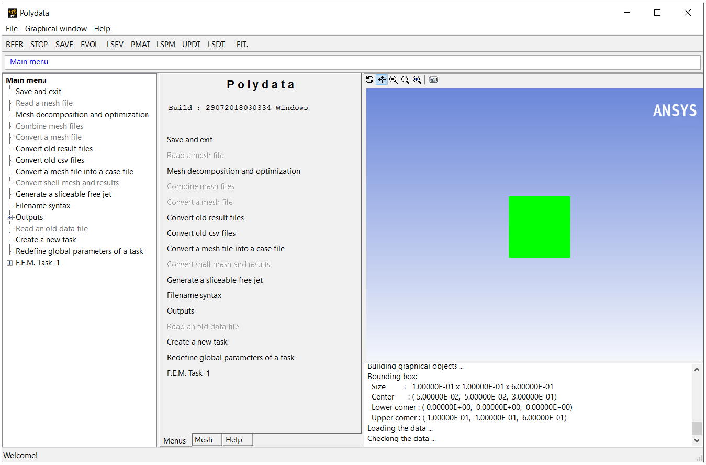Select Convert a mesh file into a case file in tree
The height and width of the screenshot is (465, 706).
point(74,172)
